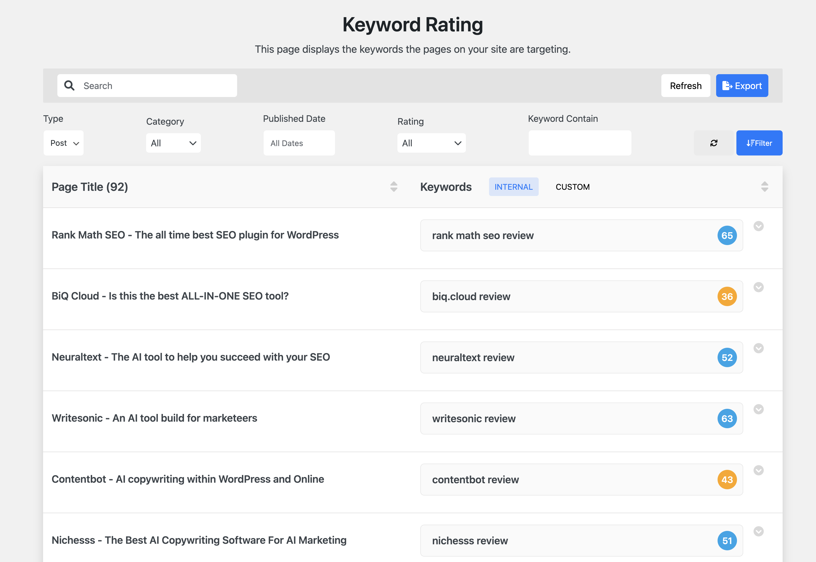Expand the Rank Math SEO row chevron
816x562 pixels.
pos(759,226)
